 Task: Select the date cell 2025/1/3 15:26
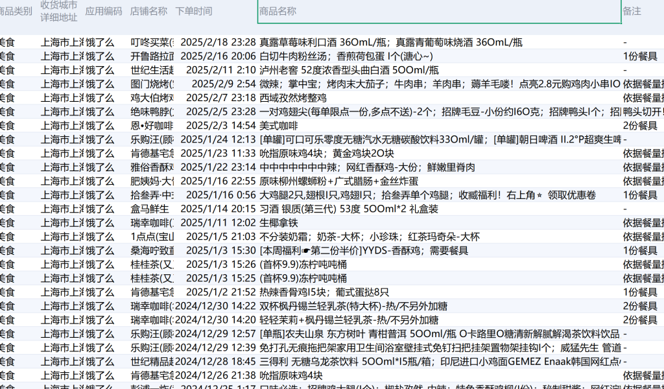[x=221, y=265]
